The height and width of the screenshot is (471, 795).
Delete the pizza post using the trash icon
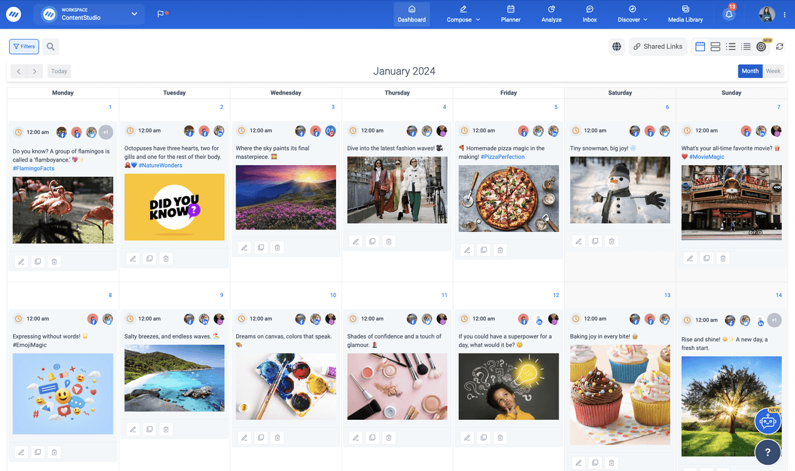coord(500,249)
